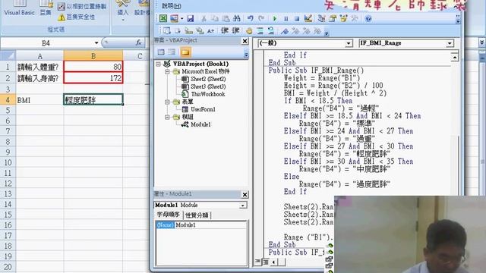486x273 pixels.
Task: Click View Code in project panel
Action: click(x=161, y=52)
